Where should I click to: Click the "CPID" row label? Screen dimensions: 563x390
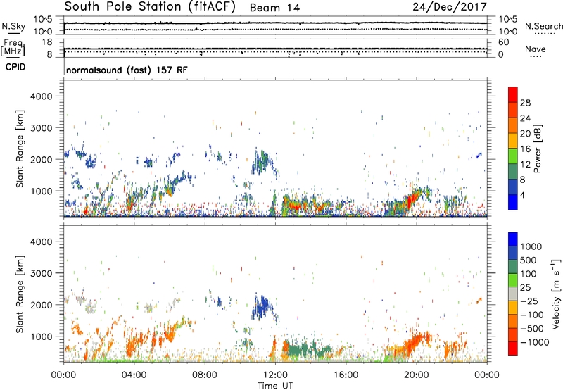pos(15,67)
